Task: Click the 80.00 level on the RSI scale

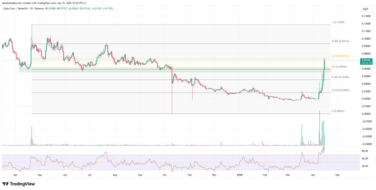Action: [x=364, y=151]
